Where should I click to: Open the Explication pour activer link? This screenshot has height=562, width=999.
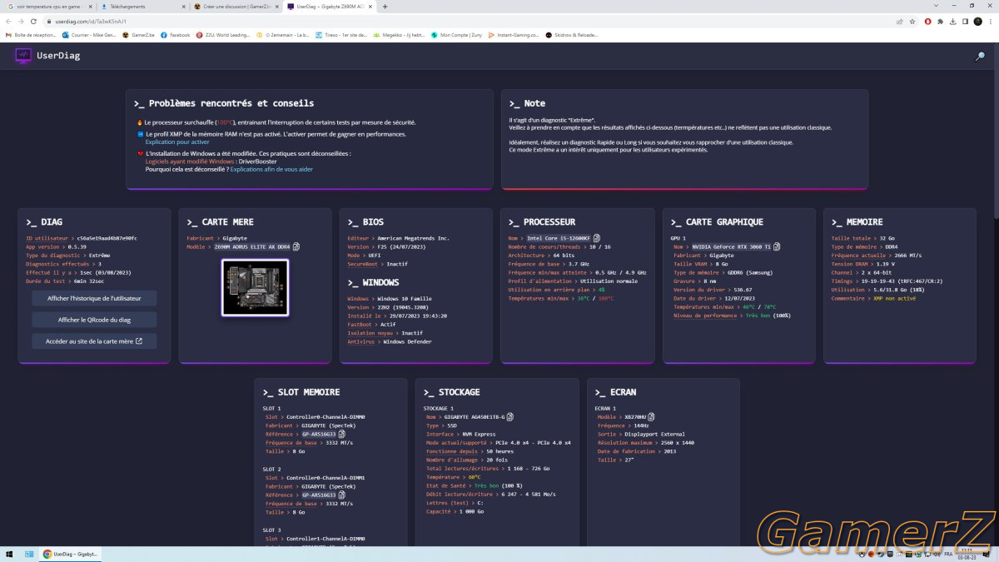point(177,142)
